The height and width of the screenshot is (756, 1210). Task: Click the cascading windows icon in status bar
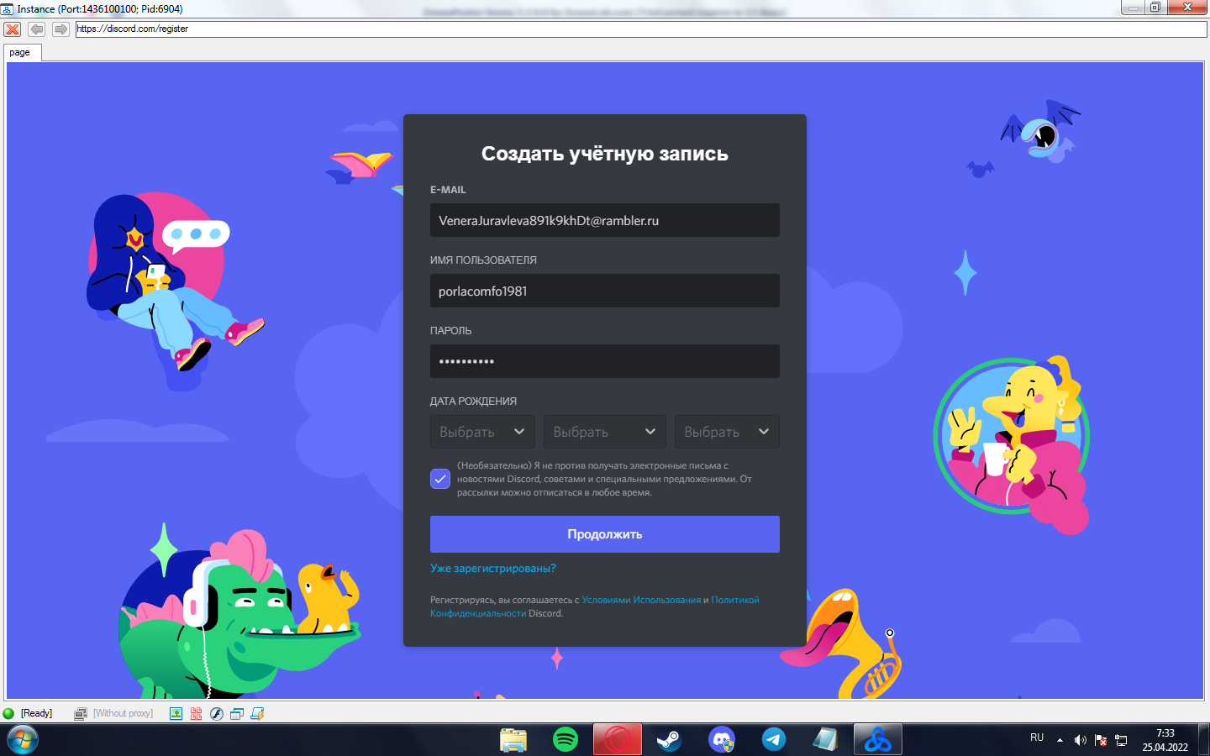(x=237, y=714)
